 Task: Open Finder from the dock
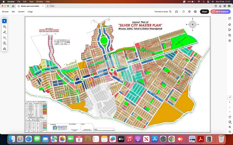pos(12,139)
